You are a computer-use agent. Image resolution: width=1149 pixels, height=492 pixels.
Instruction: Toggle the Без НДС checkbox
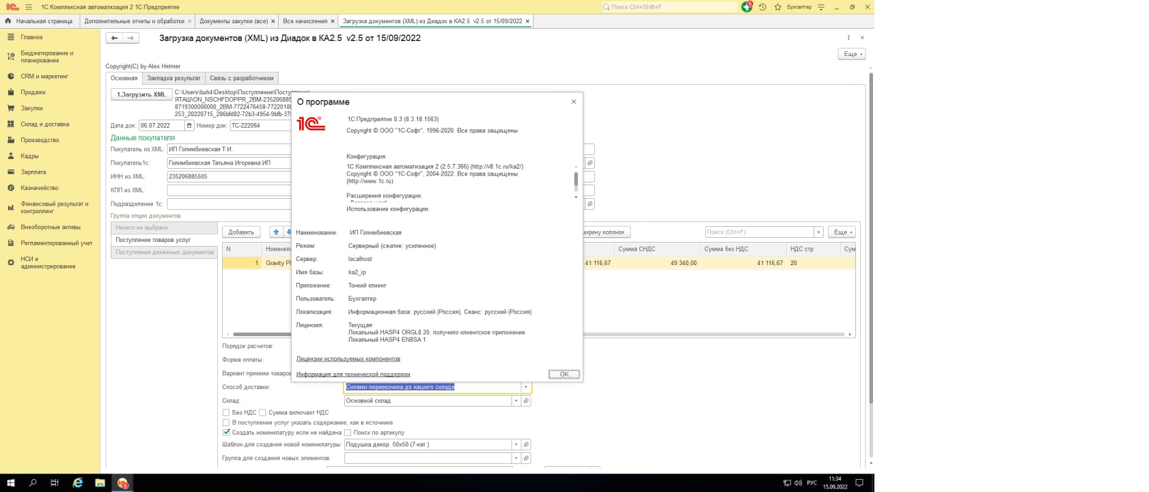tap(226, 413)
